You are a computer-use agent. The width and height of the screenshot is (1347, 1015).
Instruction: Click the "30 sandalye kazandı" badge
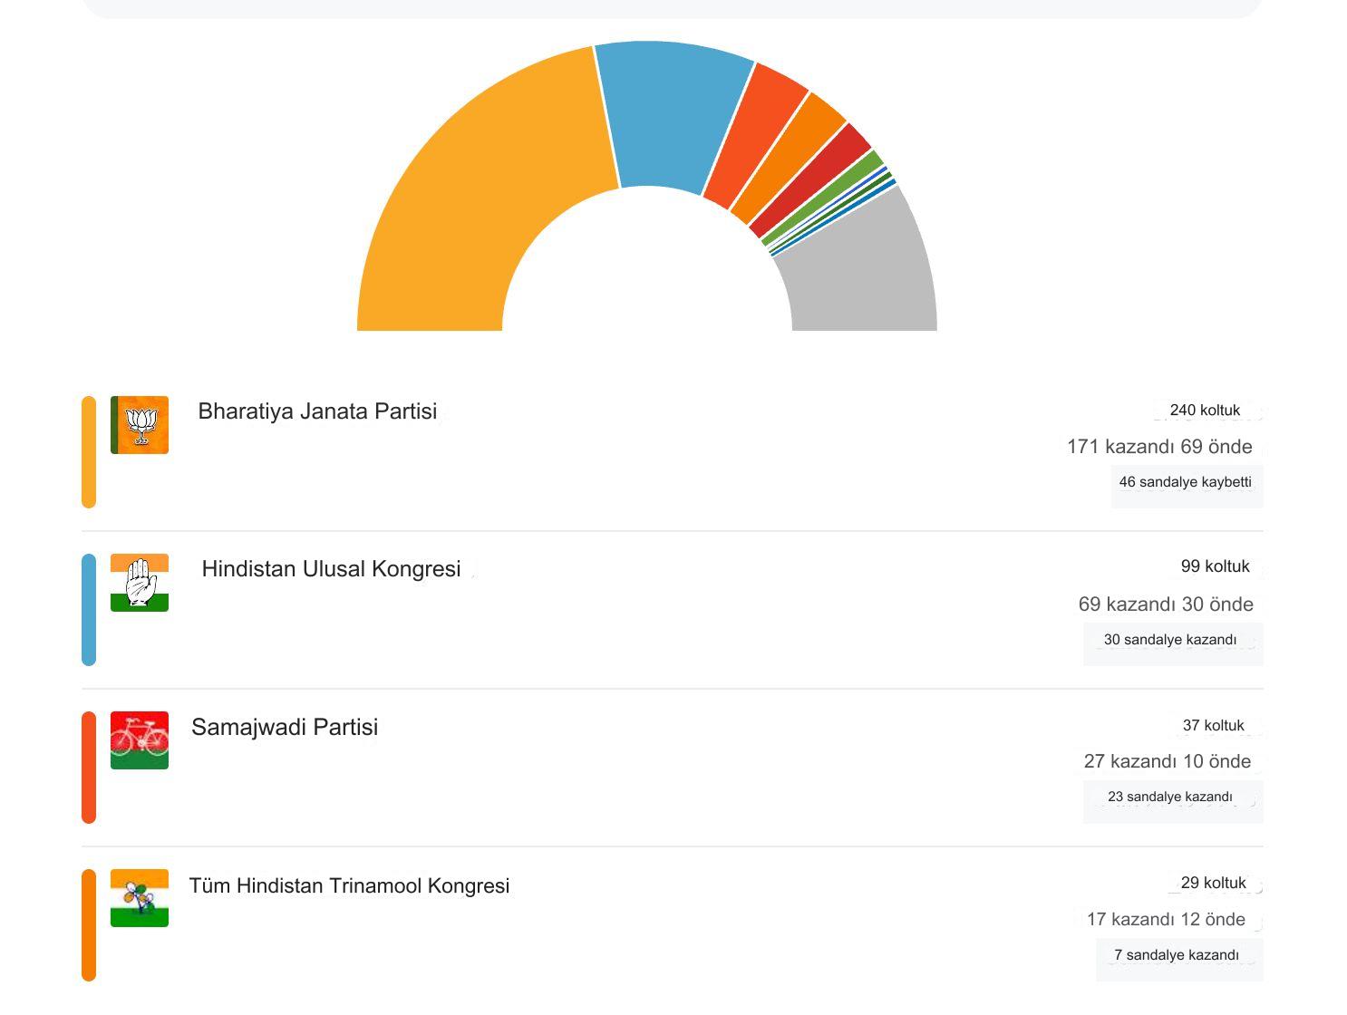[x=1170, y=640]
